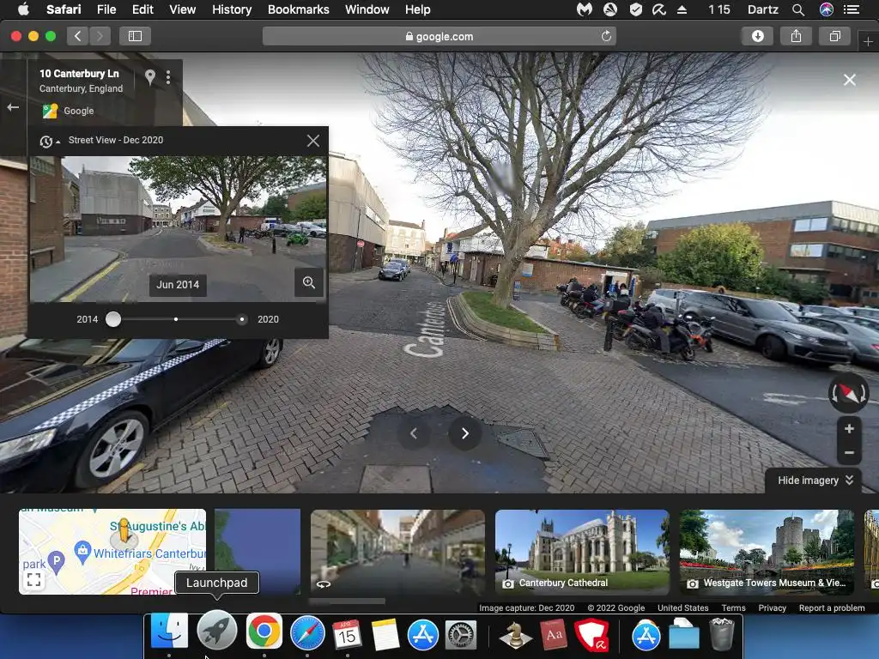Open the Privacy link
The image size is (879, 659).
[772, 608]
